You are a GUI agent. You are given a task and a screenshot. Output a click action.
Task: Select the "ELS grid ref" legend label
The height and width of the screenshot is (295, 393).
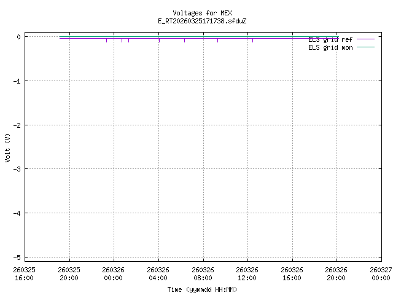[330, 39]
